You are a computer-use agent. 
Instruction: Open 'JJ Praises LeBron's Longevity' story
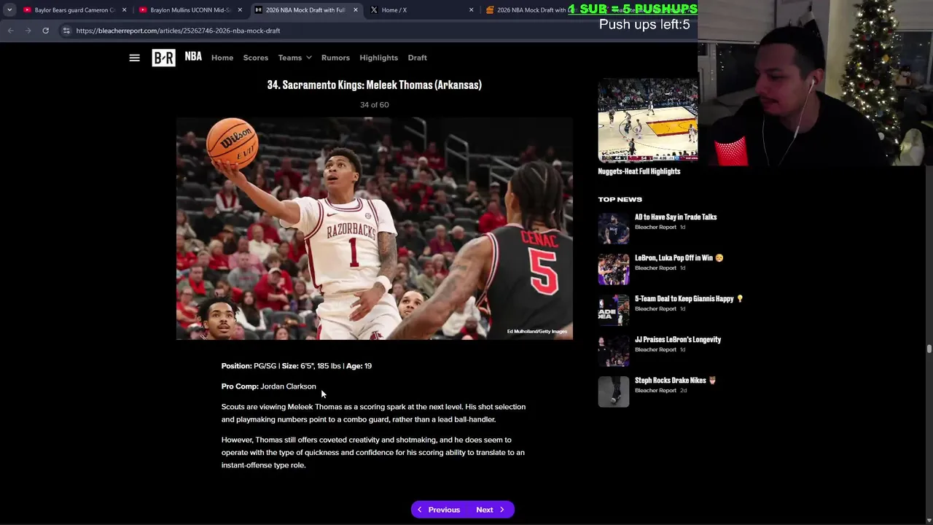[x=678, y=339]
